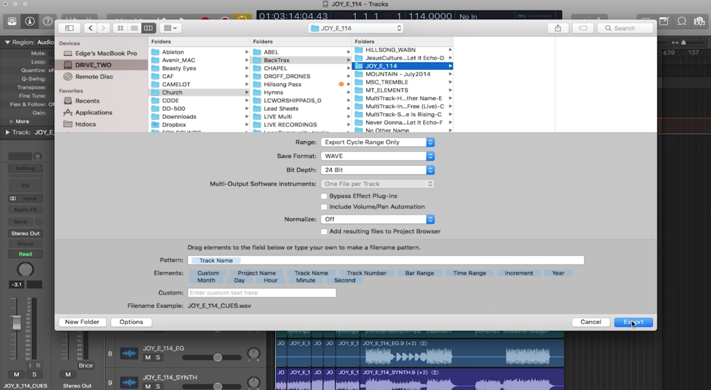Select the Increment element button

[x=519, y=273]
